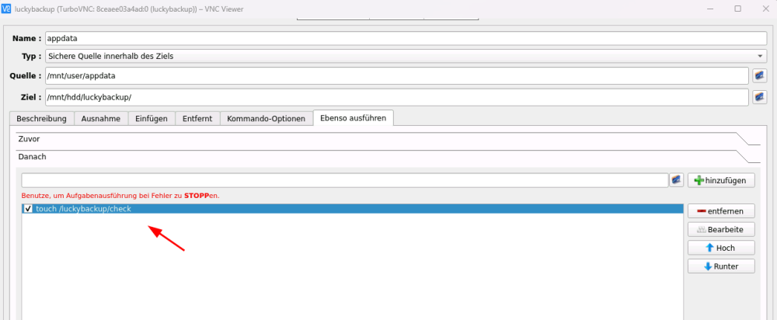Move command up with Hoch button

(721, 248)
